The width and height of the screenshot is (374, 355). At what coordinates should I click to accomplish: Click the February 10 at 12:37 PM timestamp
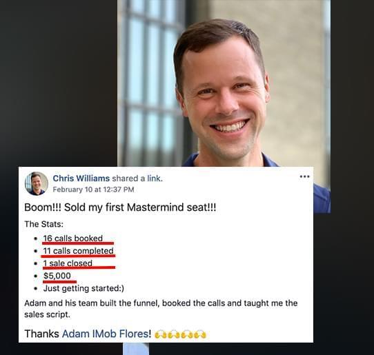93,190
